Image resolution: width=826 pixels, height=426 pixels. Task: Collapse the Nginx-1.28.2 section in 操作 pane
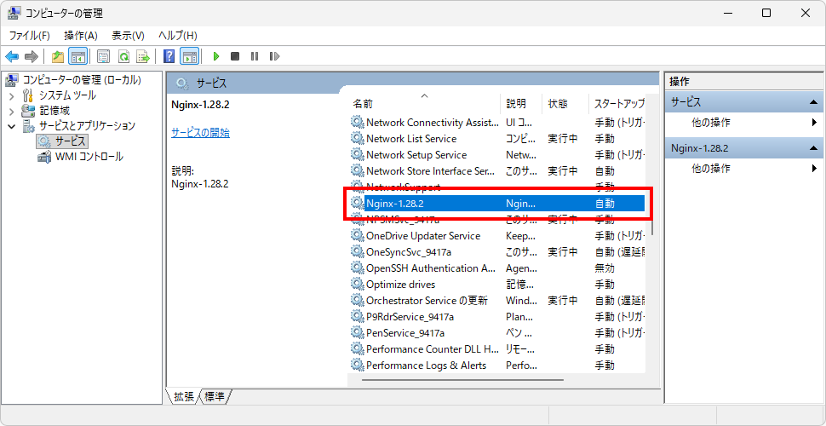813,149
